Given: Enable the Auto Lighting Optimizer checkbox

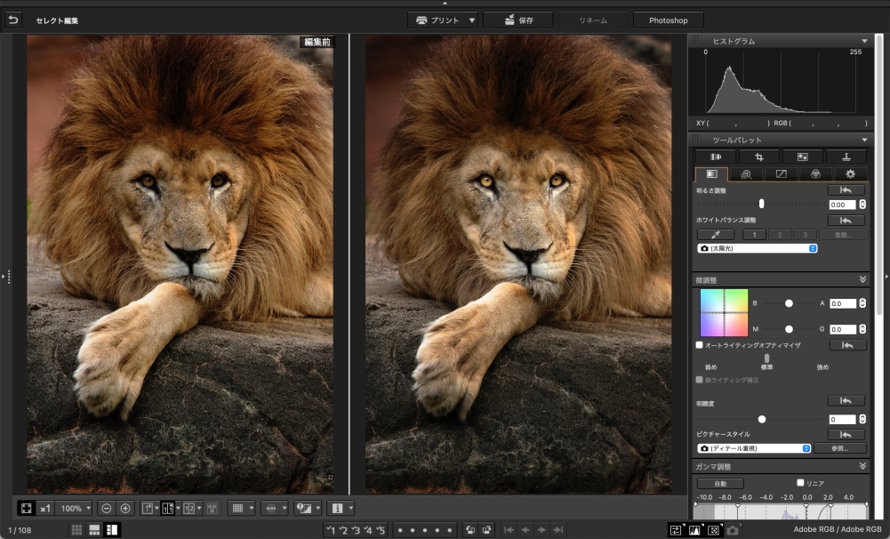Looking at the screenshot, I should [x=701, y=344].
